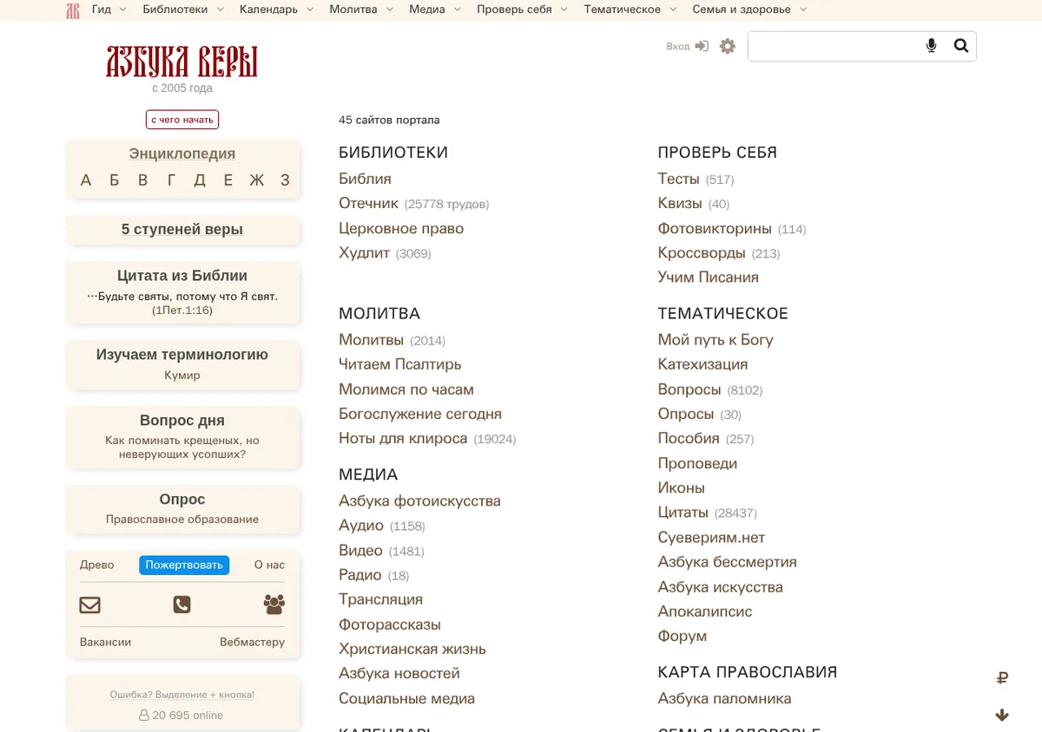The height and width of the screenshot is (732, 1042).
Task: Click the microphone voice search icon
Action: (931, 46)
